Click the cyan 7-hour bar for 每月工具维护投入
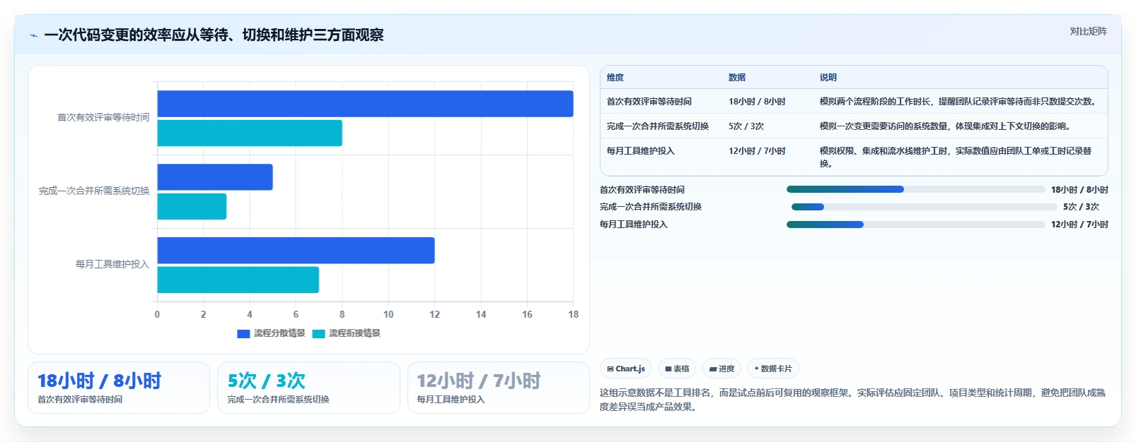This screenshot has height=442, width=1136. click(x=238, y=280)
